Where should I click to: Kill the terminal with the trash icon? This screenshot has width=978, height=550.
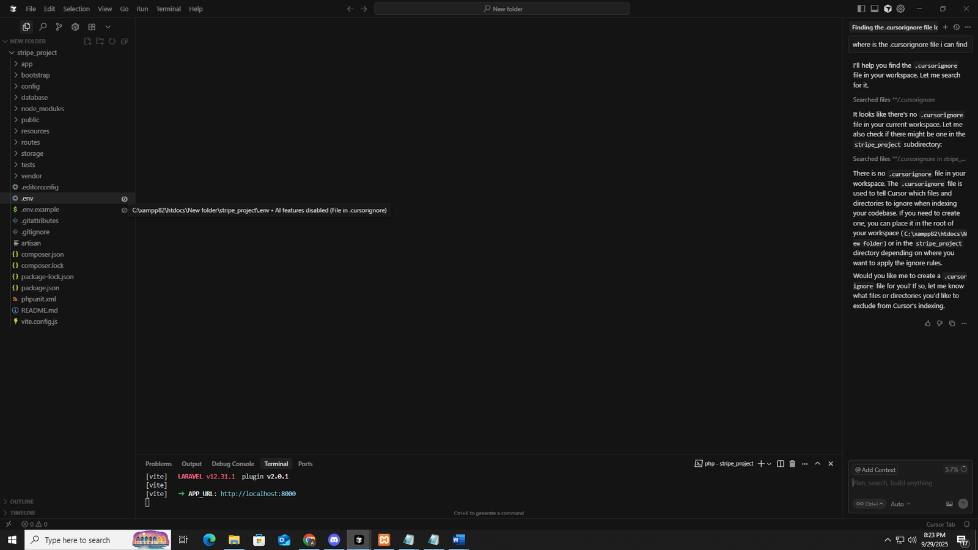pyautogui.click(x=792, y=464)
